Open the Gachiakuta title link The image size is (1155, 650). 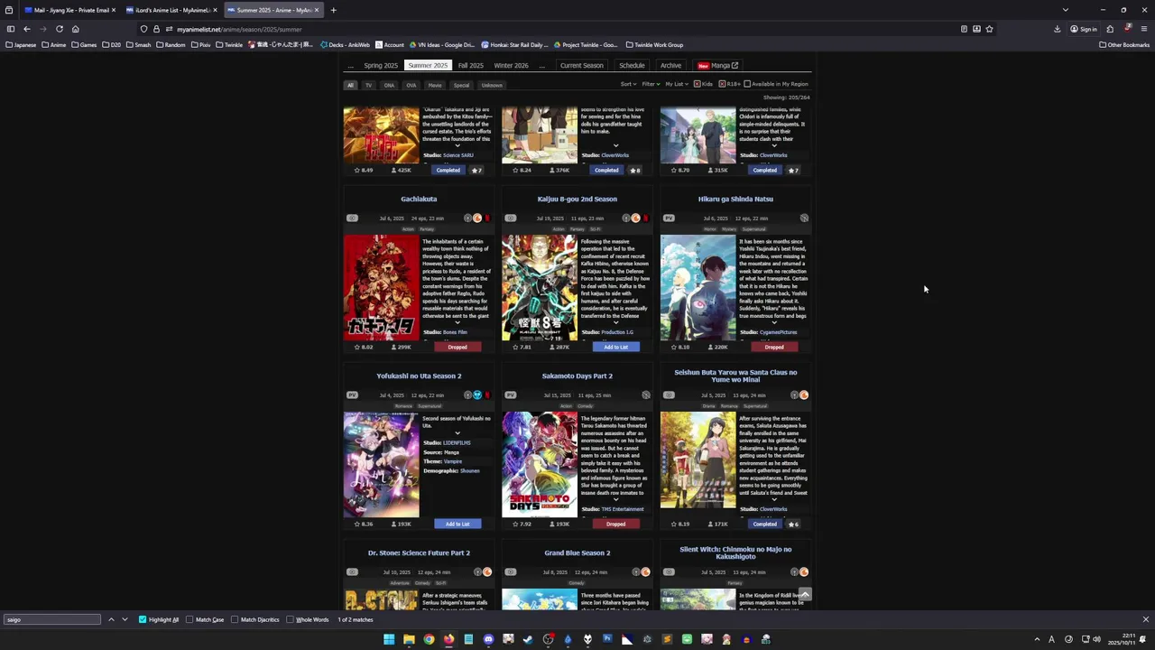click(x=419, y=199)
